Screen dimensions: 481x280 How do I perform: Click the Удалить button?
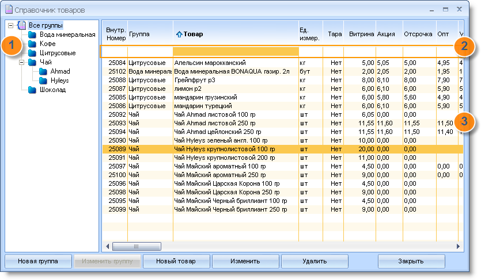315,262
